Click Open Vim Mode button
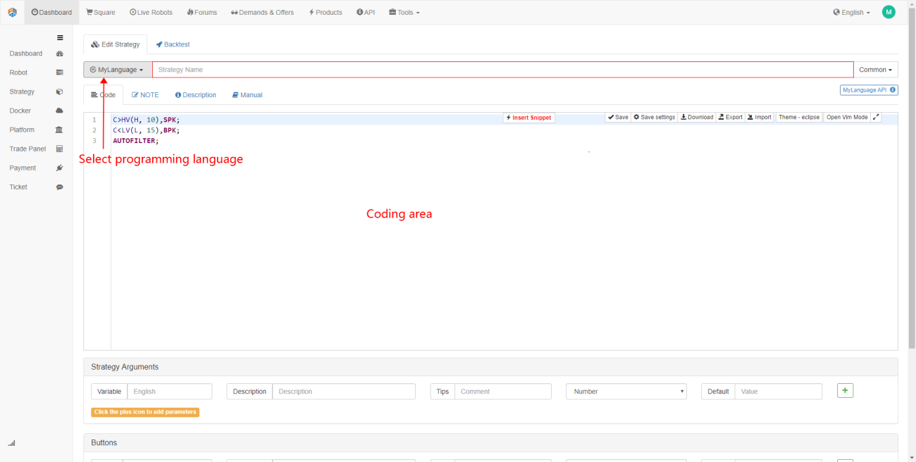 click(847, 117)
